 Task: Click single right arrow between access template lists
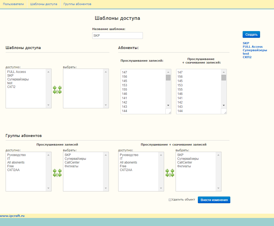pyautogui.click(x=55, y=88)
